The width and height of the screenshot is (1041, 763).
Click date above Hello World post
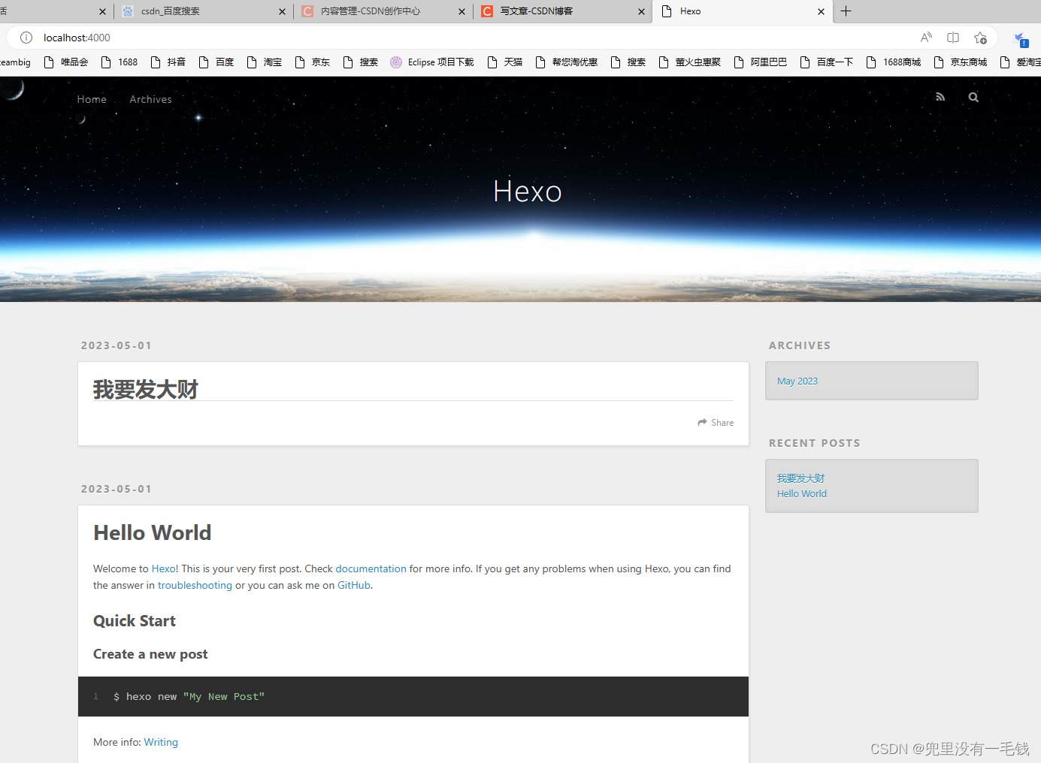117,489
